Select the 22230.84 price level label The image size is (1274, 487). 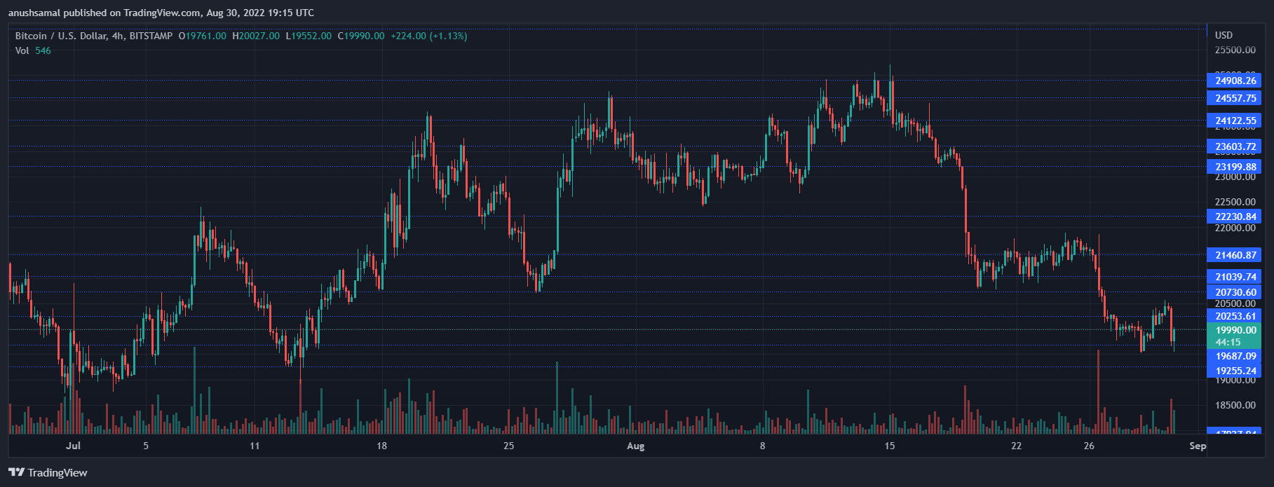(x=1235, y=217)
